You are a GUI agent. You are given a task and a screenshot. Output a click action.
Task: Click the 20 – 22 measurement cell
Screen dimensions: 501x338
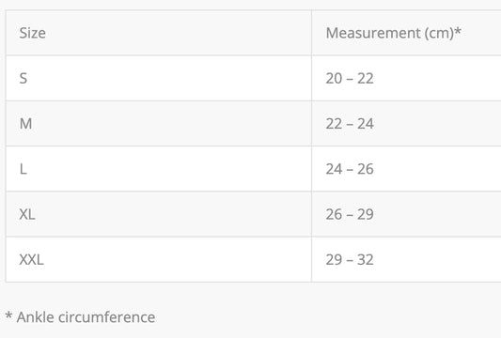click(406, 78)
